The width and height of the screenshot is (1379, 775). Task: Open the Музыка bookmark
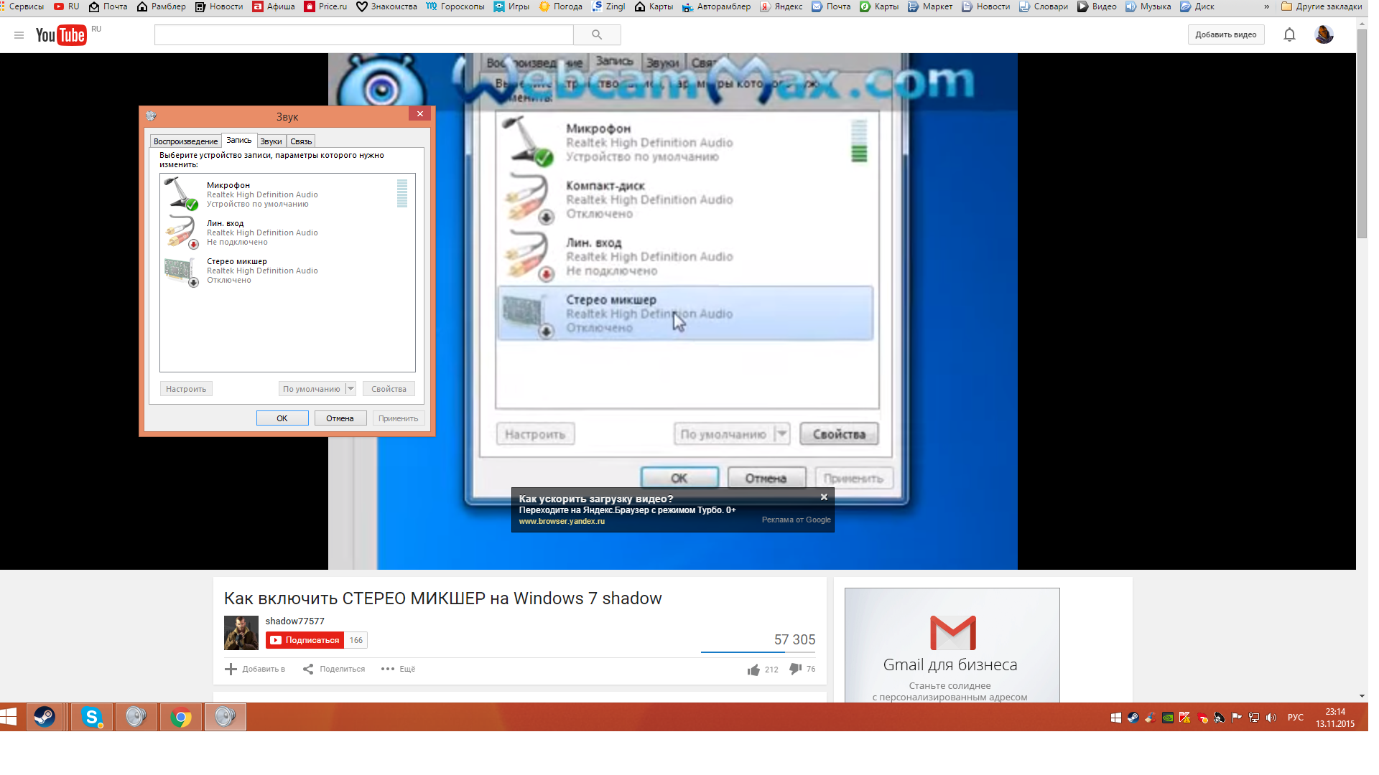point(1148,6)
